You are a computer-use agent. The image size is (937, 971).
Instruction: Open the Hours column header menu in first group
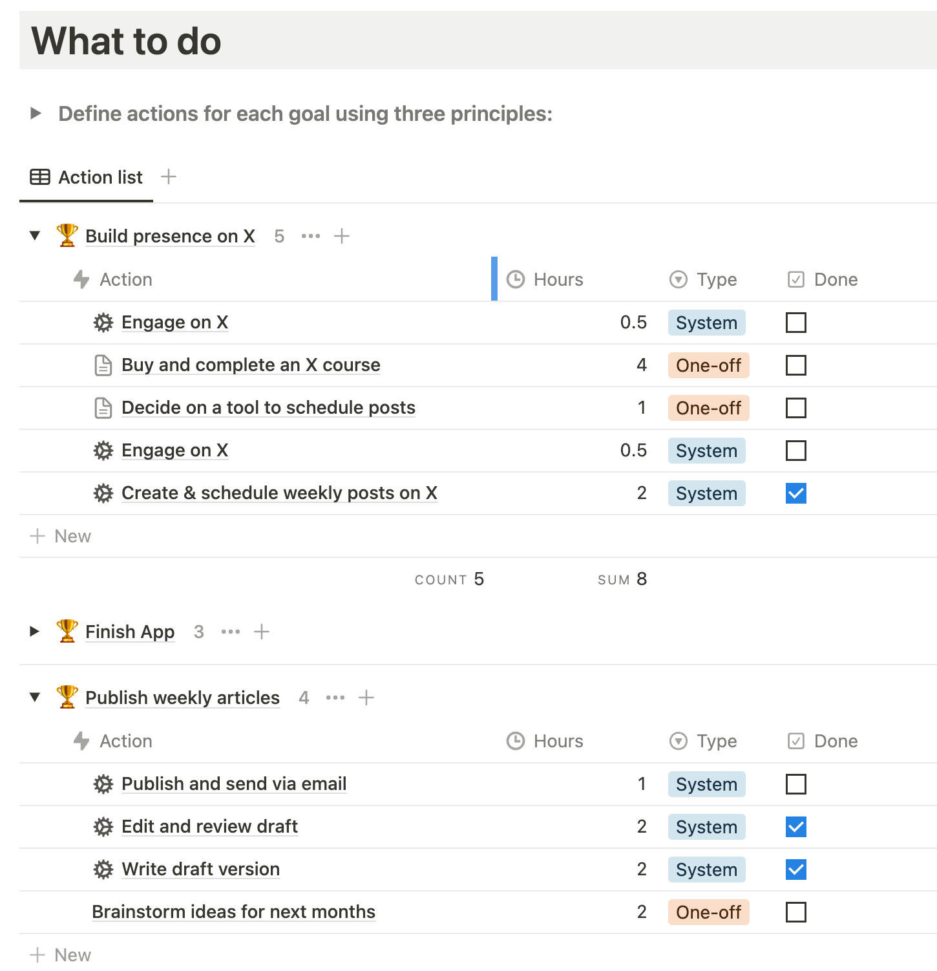558,279
